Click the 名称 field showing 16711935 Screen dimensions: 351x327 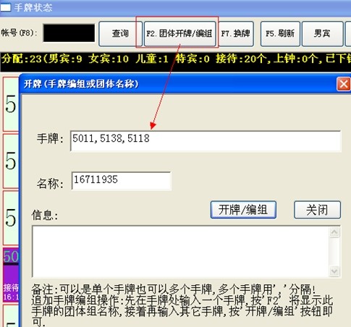click(x=121, y=181)
